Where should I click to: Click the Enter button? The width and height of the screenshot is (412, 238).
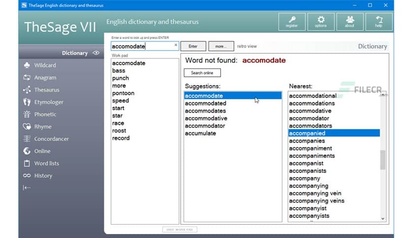193,46
